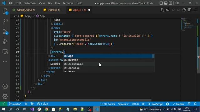This screenshot has width=200, height=112.
Task: Click feedback icon in status bar
Action: pyautogui.click(x=189, y=104)
